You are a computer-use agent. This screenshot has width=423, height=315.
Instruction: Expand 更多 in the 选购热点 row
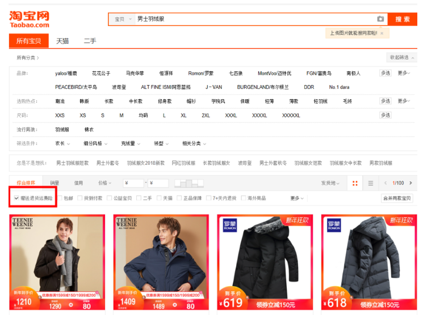(404, 101)
